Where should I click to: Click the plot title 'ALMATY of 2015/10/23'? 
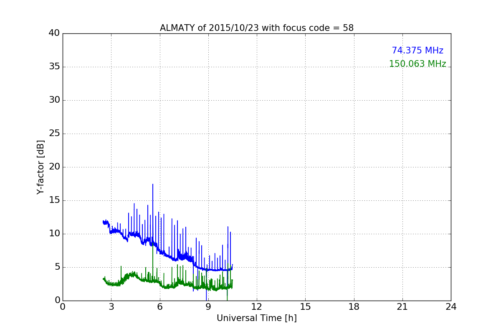tap(257, 28)
